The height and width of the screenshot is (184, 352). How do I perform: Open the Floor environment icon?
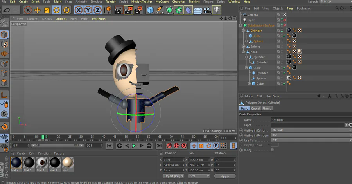click(x=198, y=10)
